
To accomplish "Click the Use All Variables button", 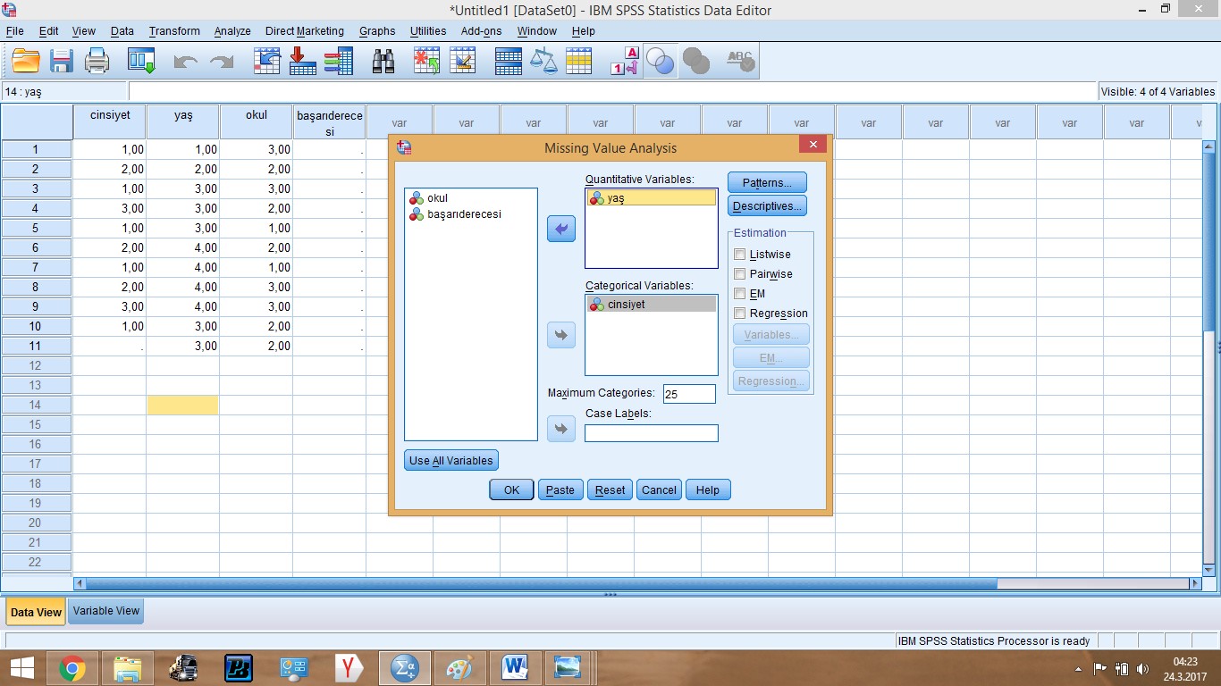I will point(451,461).
